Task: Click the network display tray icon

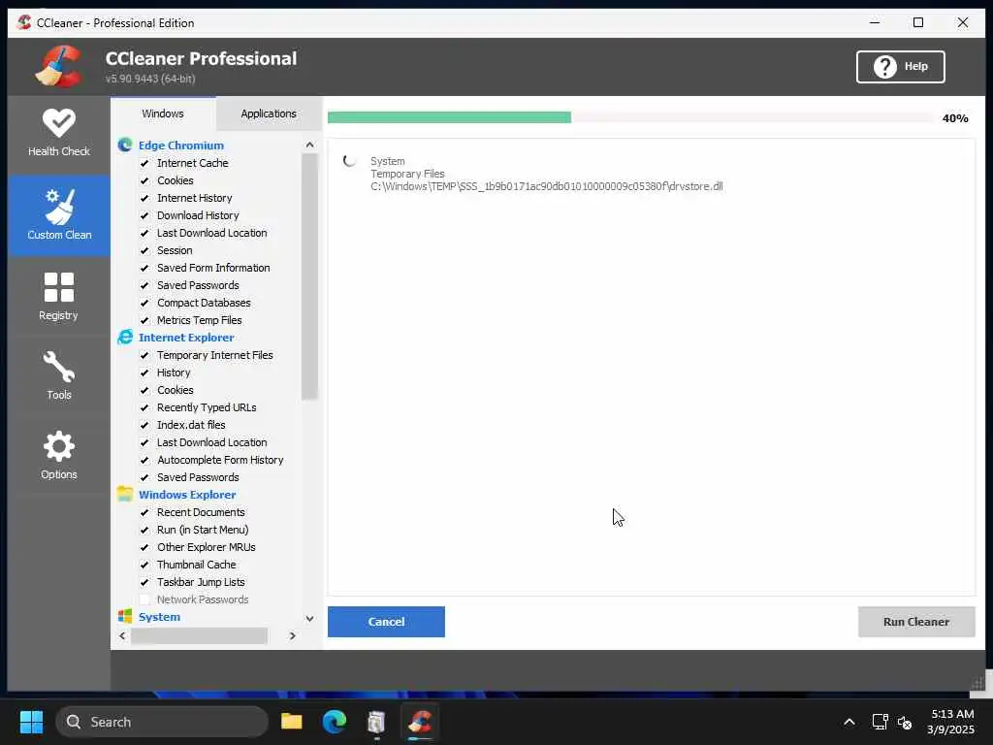Action: click(x=880, y=722)
